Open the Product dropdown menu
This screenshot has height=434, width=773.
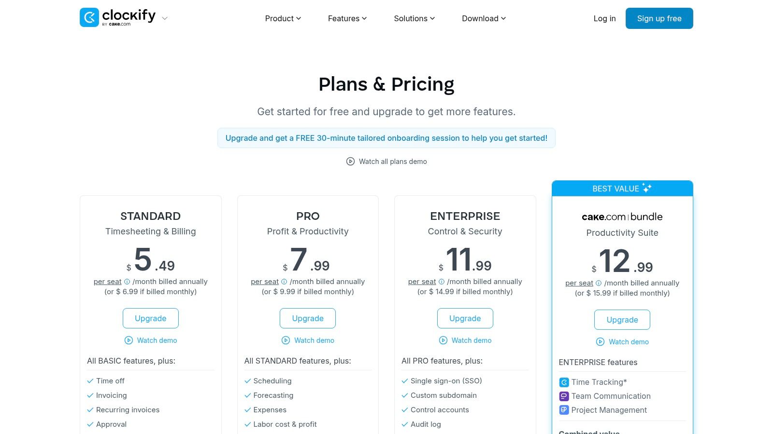point(283,18)
